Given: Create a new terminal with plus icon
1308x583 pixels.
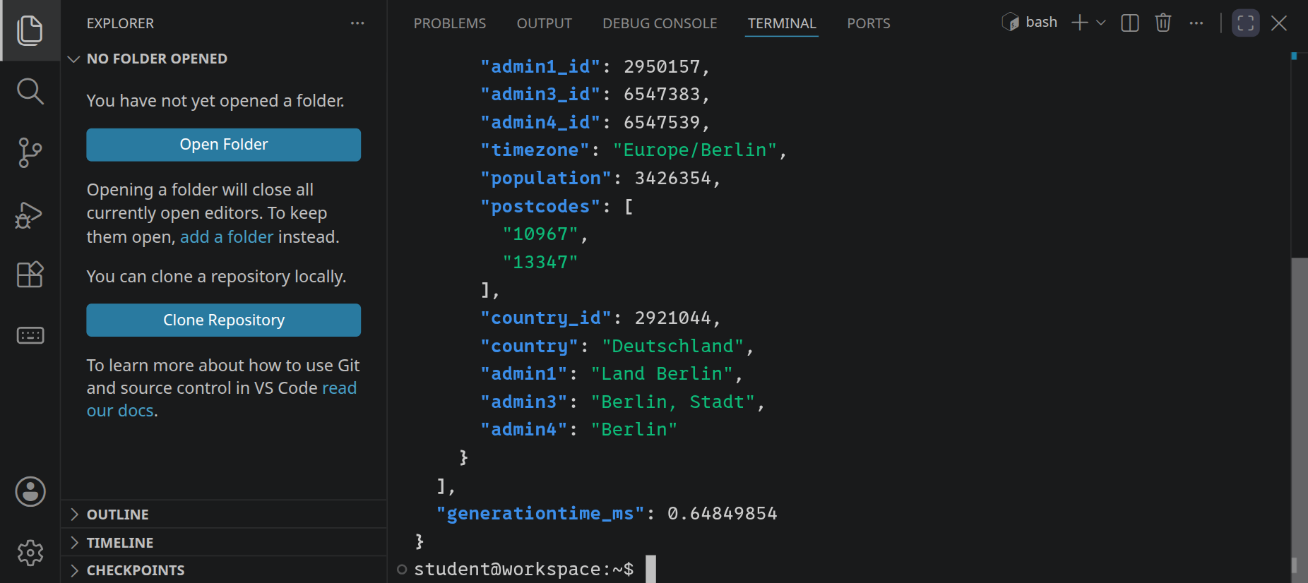Looking at the screenshot, I should tap(1079, 23).
